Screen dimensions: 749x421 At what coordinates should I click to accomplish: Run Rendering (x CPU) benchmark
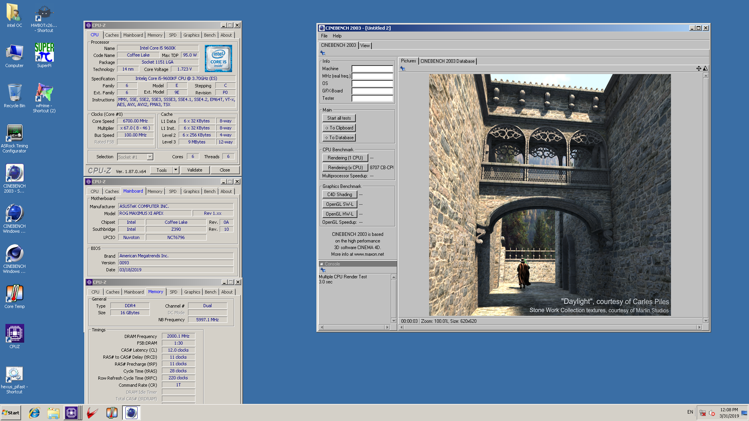[345, 168]
